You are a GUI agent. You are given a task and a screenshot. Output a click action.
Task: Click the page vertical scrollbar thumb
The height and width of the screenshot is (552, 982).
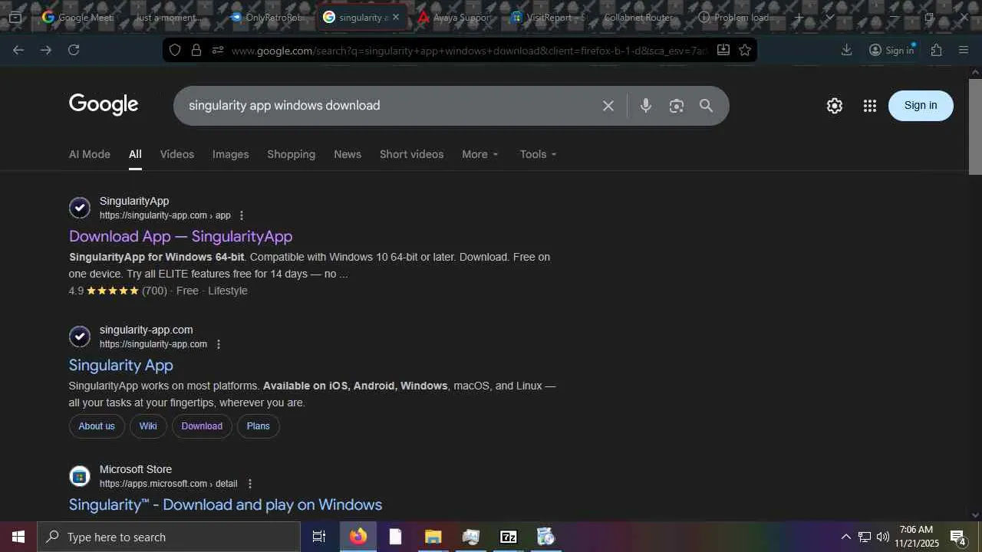click(x=976, y=127)
